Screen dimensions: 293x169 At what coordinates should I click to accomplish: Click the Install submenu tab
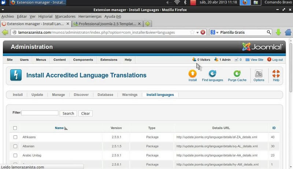(18, 95)
